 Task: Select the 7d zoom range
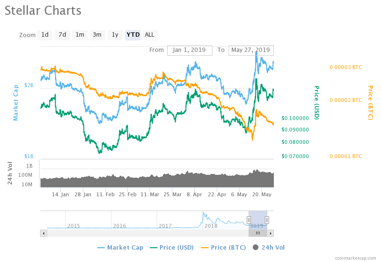(x=62, y=35)
